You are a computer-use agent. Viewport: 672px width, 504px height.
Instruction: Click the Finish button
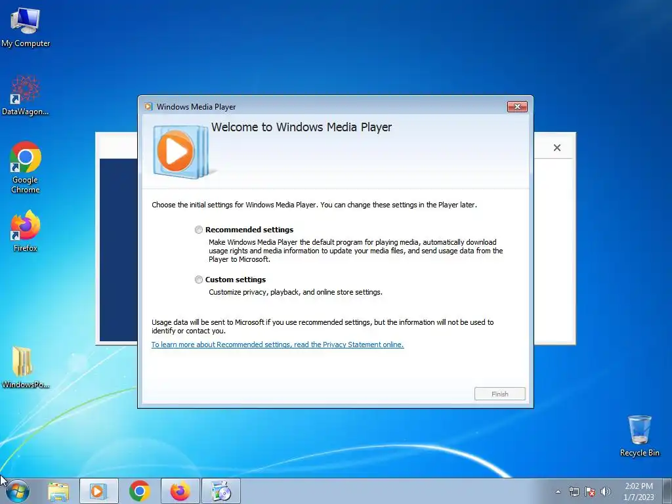pos(499,394)
